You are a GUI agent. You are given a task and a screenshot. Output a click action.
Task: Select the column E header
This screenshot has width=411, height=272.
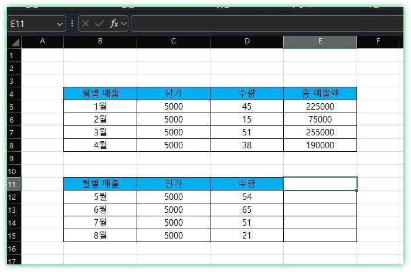pyautogui.click(x=320, y=42)
